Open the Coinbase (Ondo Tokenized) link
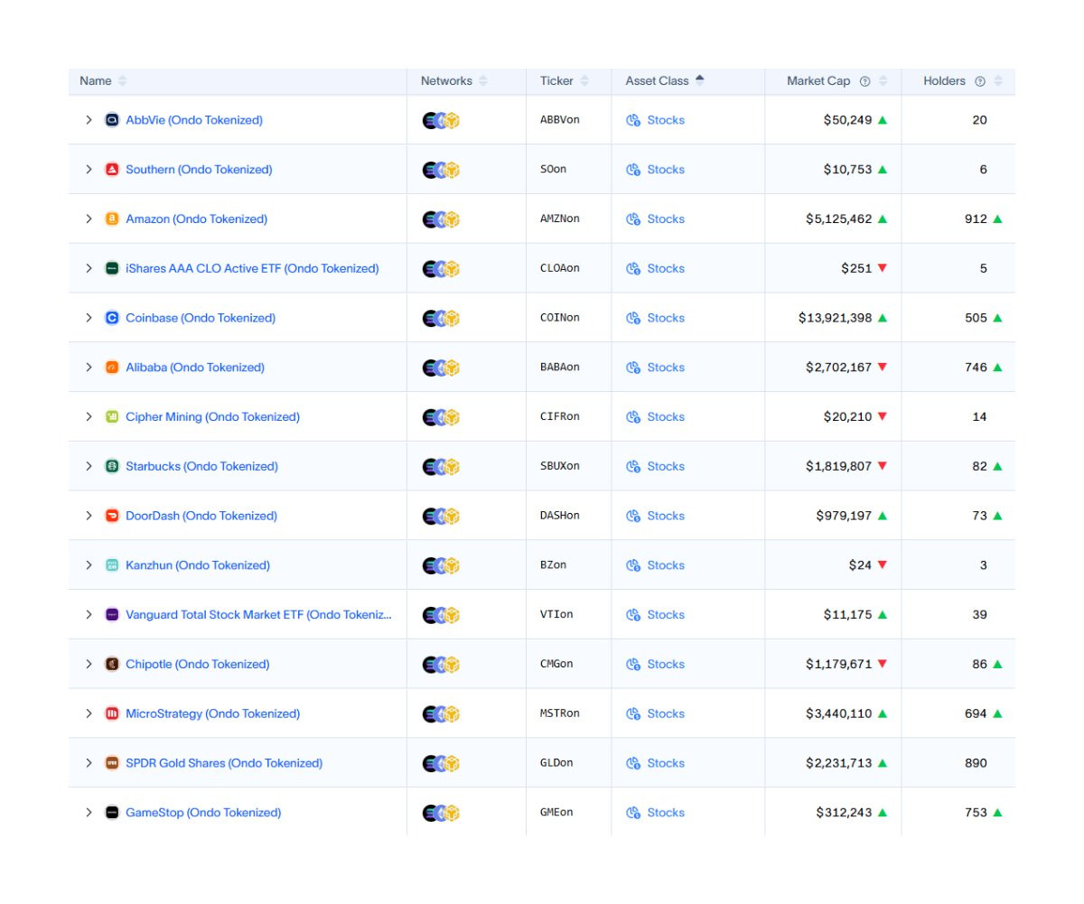 coord(201,318)
